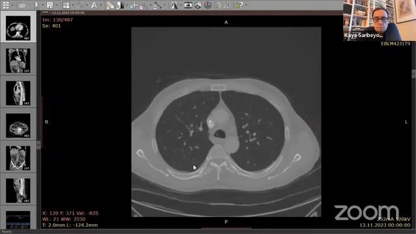Click the help question mark icon

240,5
